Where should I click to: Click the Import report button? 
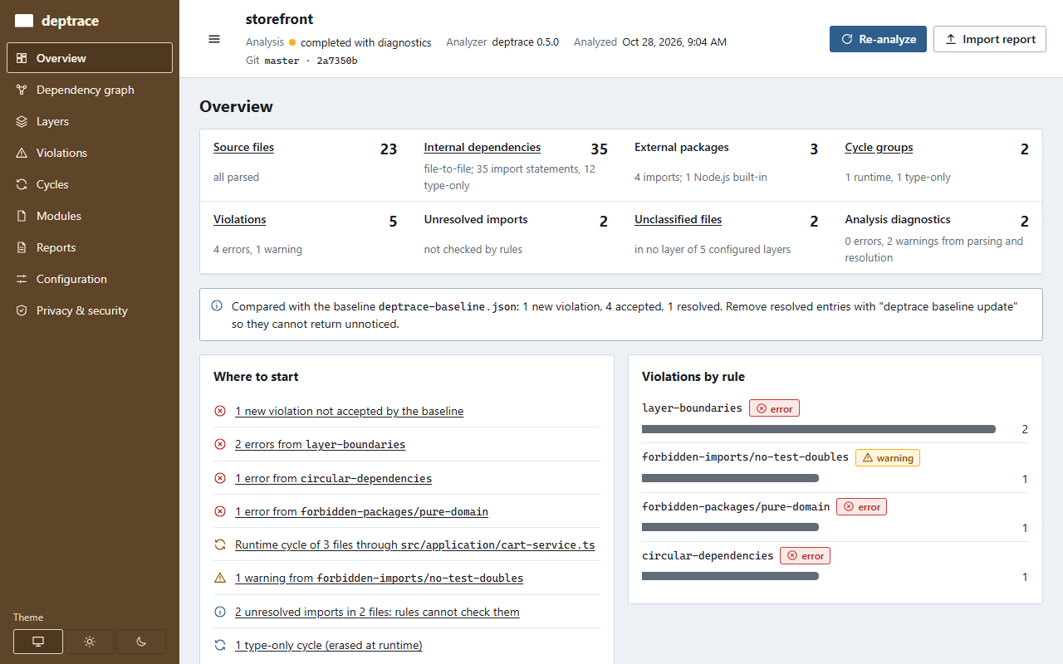coord(990,39)
